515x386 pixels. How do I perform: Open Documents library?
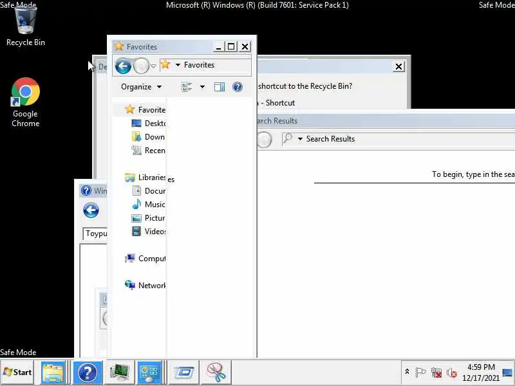(149, 191)
